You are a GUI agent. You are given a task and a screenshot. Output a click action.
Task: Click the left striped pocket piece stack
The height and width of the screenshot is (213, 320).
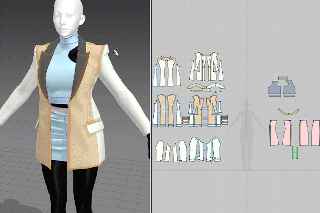coord(185,120)
